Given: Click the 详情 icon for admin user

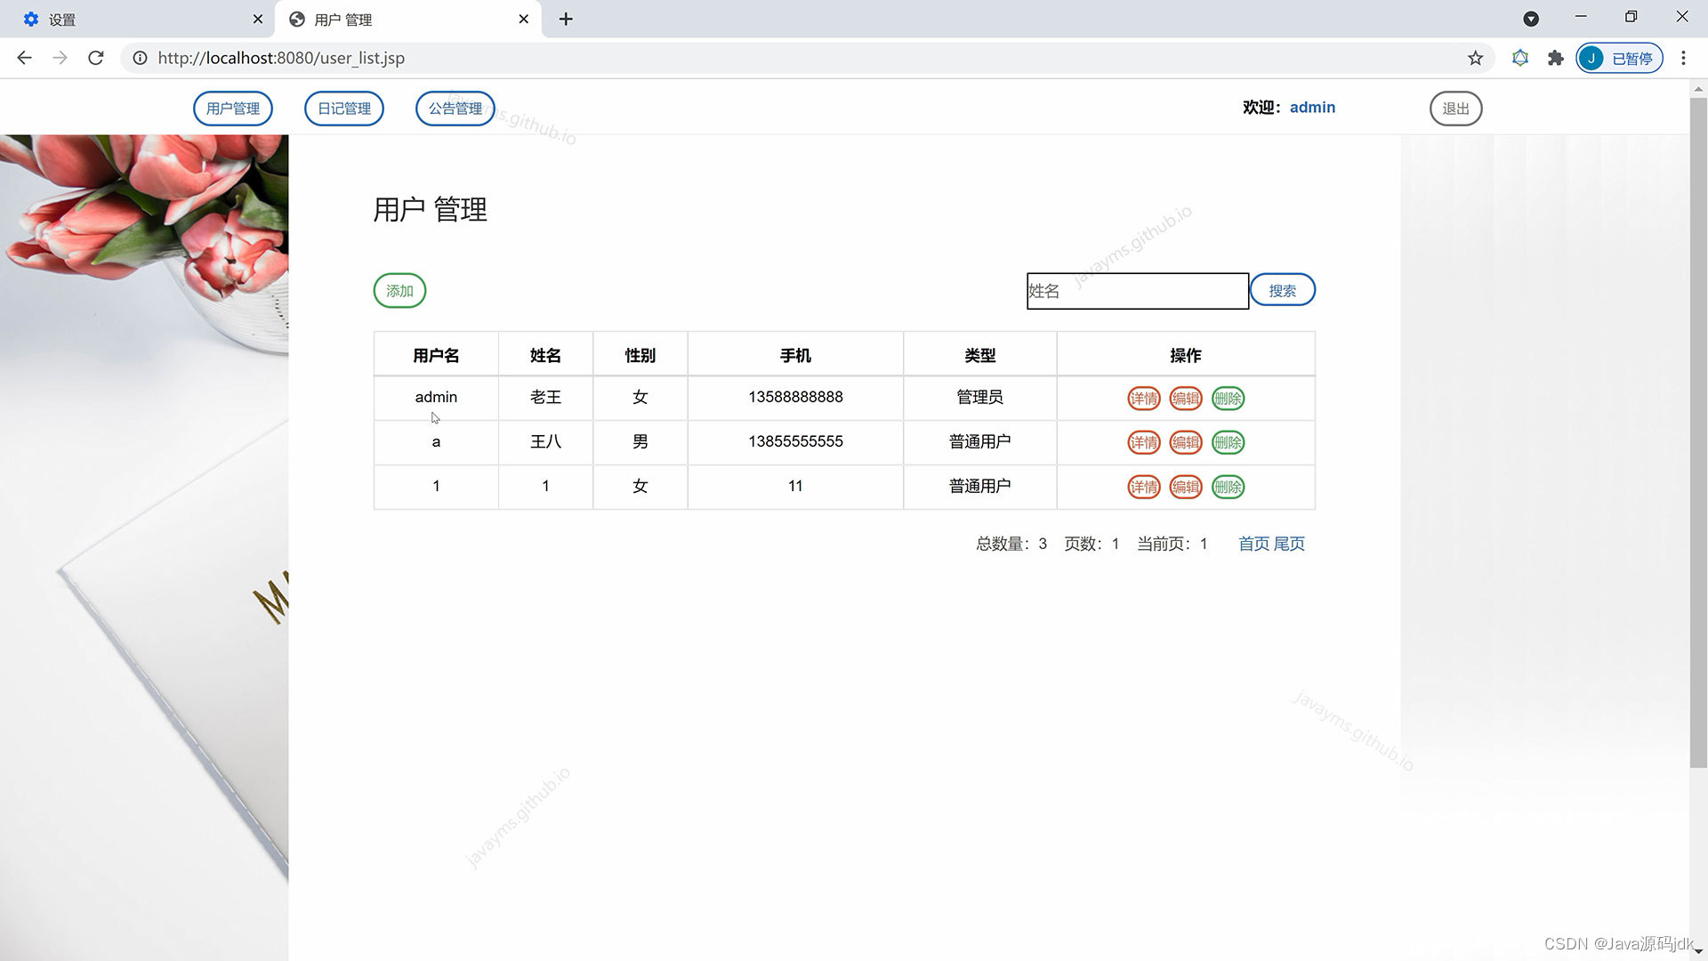Looking at the screenshot, I should click(x=1144, y=398).
